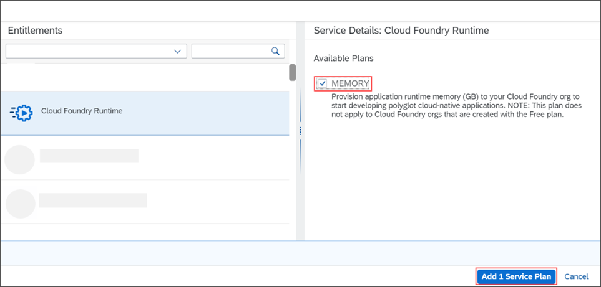Select the Cloud Foundry Runtime list entry

coord(82,111)
